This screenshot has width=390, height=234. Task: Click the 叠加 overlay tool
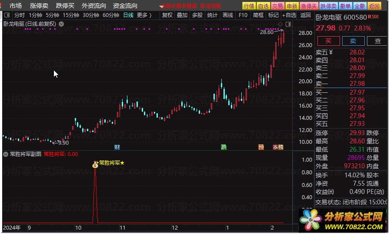click(182, 15)
